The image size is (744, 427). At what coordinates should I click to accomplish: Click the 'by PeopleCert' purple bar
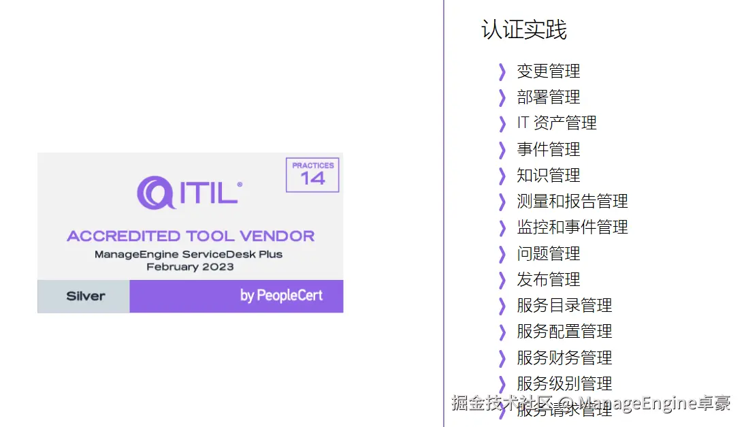[236, 296]
